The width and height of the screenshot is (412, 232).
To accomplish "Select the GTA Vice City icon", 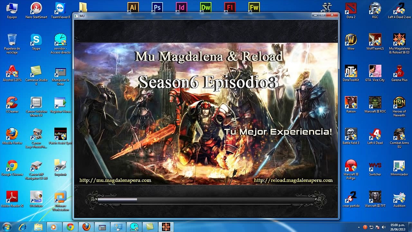I will (375, 73).
